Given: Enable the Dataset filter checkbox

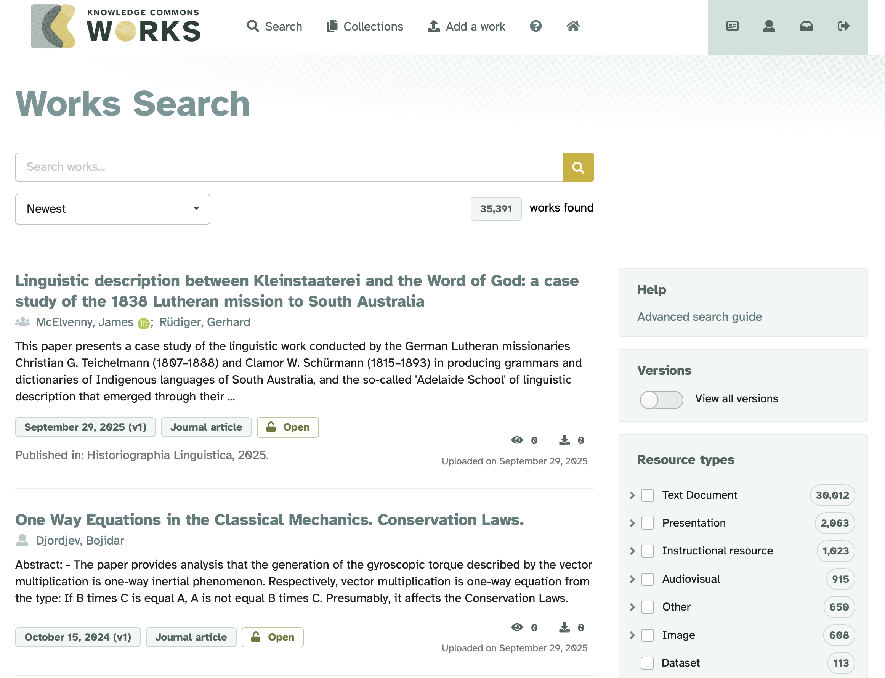Looking at the screenshot, I should click(x=647, y=663).
